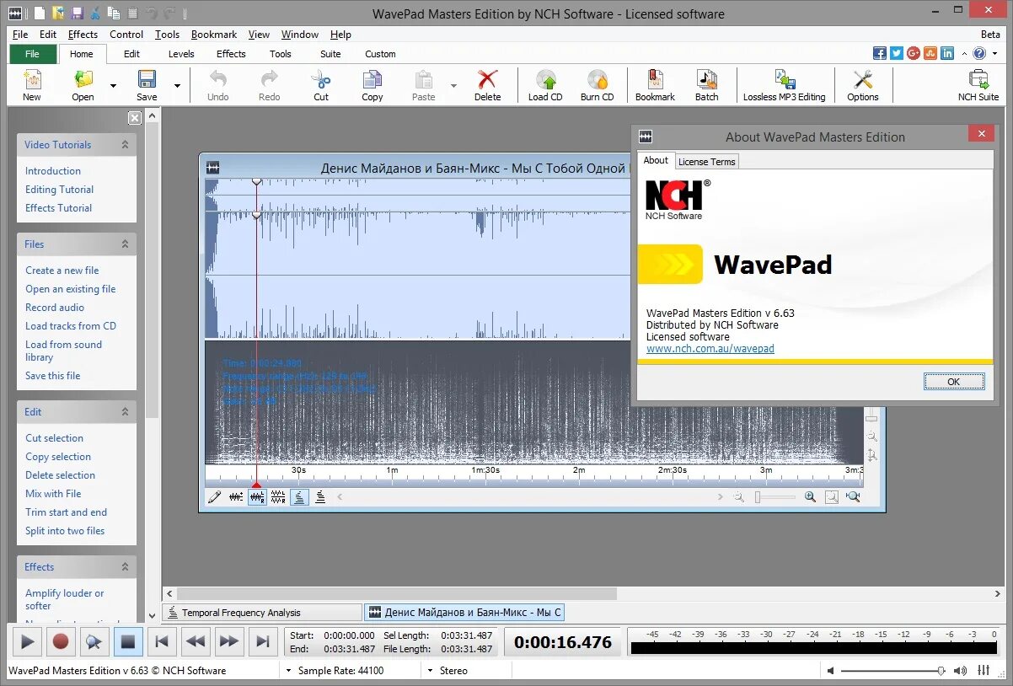
Task: Toggle the single waveform view button
Action: click(x=236, y=497)
